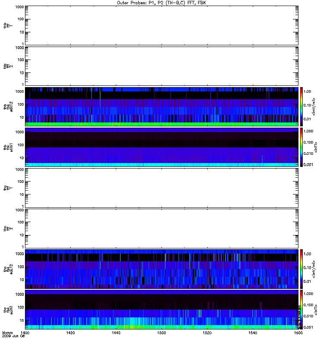Click the 1000 y-axis tick of the thb fff 1 panel
Screen dimensions: 323x345
tap(19, 7)
